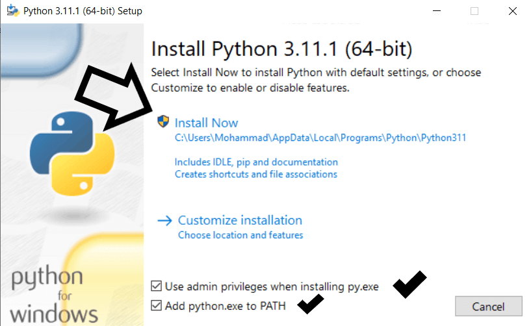Close the Python 3.11.1 Setup window
Screen dimensions: 531x326
point(513,11)
